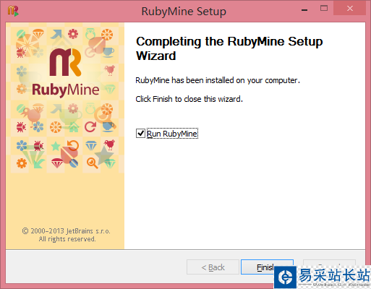Screen dimensions: 371x289
Task: Click the Finish button
Action: pyautogui.click(x=267, y=267)
